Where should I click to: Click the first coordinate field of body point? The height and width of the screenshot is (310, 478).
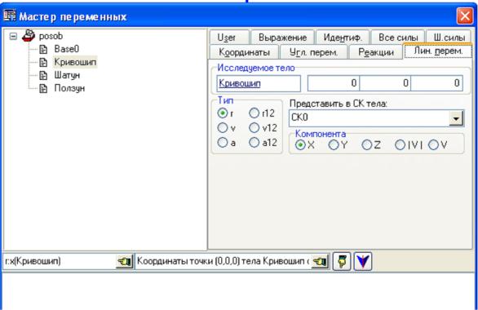coord(333,83)
